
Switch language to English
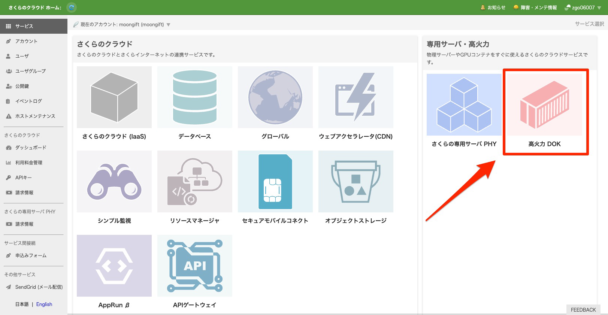click(x=44, y=304)
